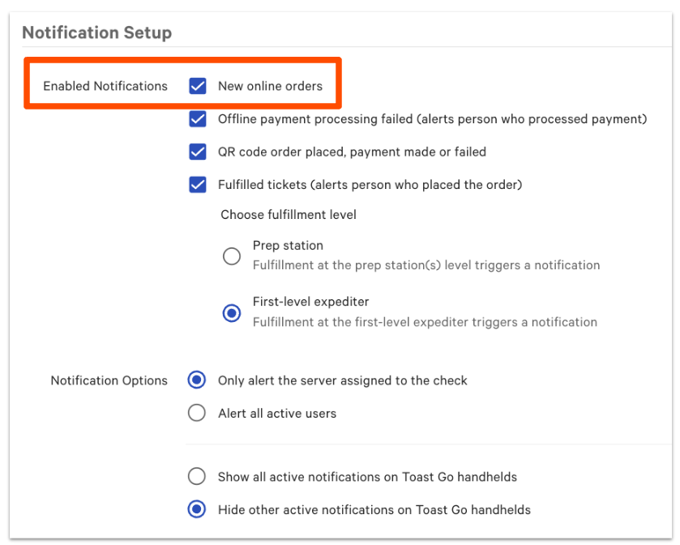Screen dimensions: 680x545
Task: Click the prep station fulfillment description text
Action: pyautogui.click(x=426, y=265)
